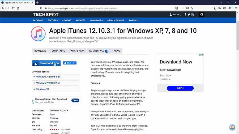Viewport: 239px width, 134px height.
Task: Open the LOGIN dropdown
Action: (175, 15)
